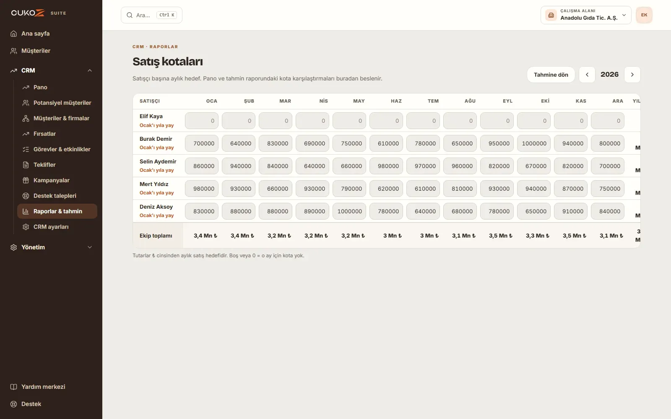This screenshot has height=419, width=671.
Task: Open the Anadolu Gıda workspace dropdown
Action: [586, 15]
